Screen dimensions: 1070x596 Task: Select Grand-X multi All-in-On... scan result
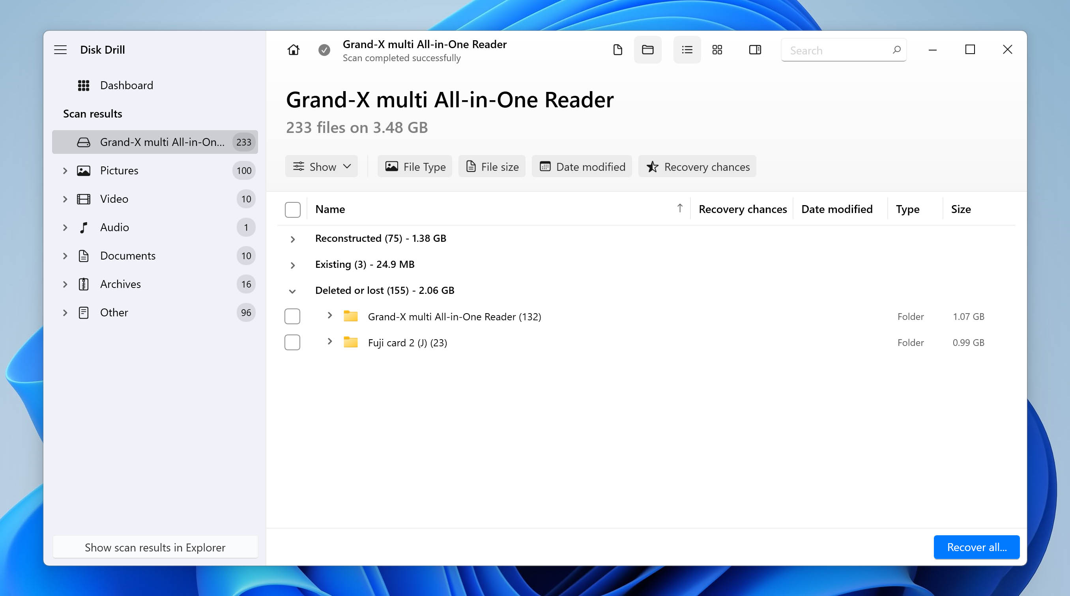[155, 142]
